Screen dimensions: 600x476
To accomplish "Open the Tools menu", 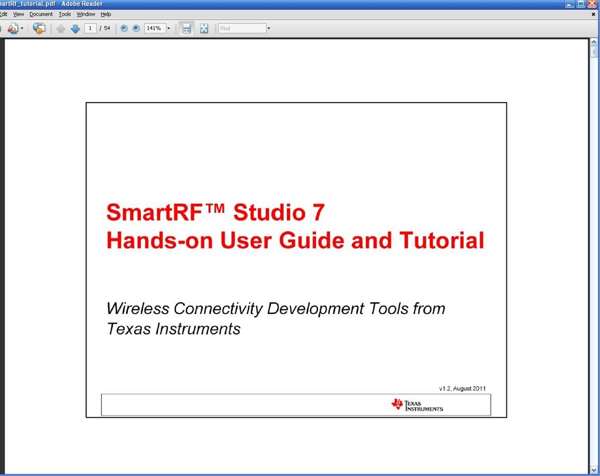I will point(65,14).
